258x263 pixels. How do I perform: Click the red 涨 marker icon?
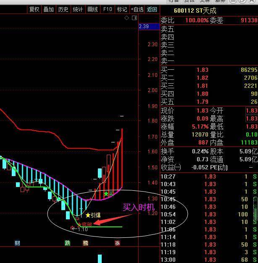(117, 243)
